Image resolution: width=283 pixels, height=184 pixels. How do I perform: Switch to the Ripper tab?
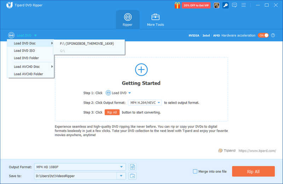[128, 19]
